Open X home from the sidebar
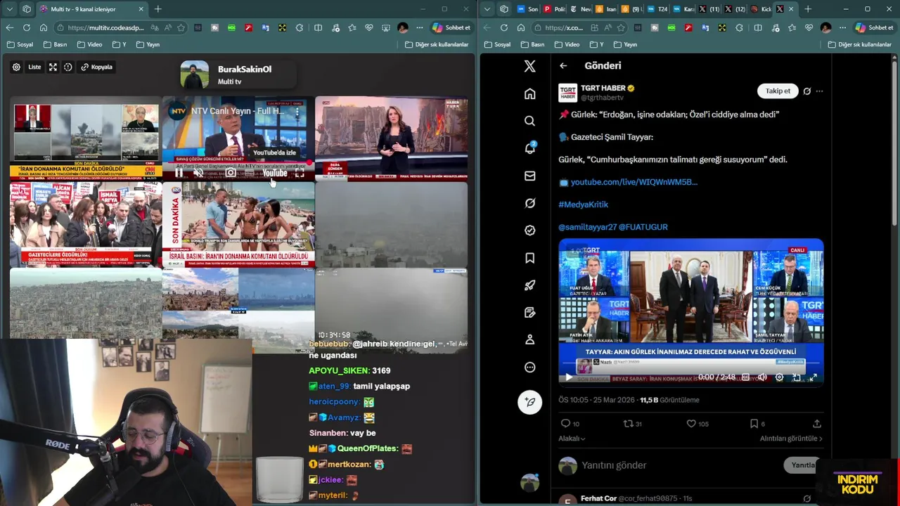 530,93
